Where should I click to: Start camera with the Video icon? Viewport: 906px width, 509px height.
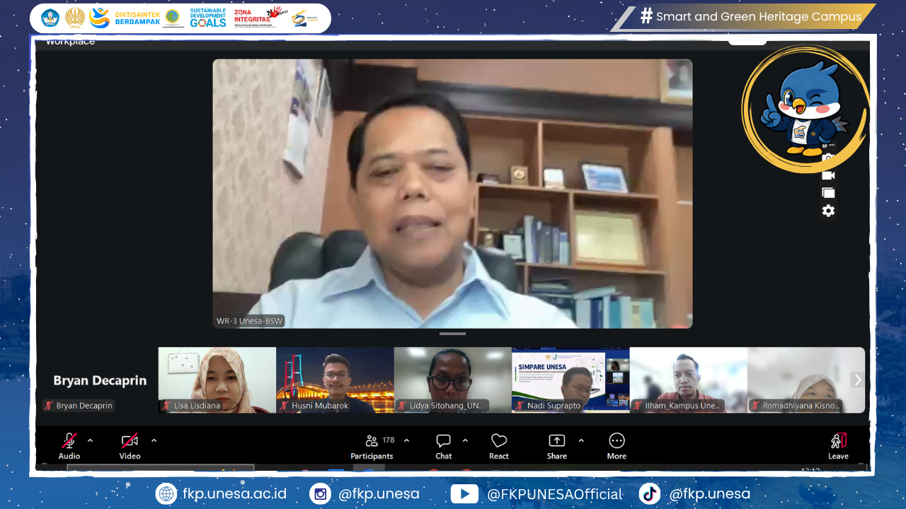(x=130, y=440)
